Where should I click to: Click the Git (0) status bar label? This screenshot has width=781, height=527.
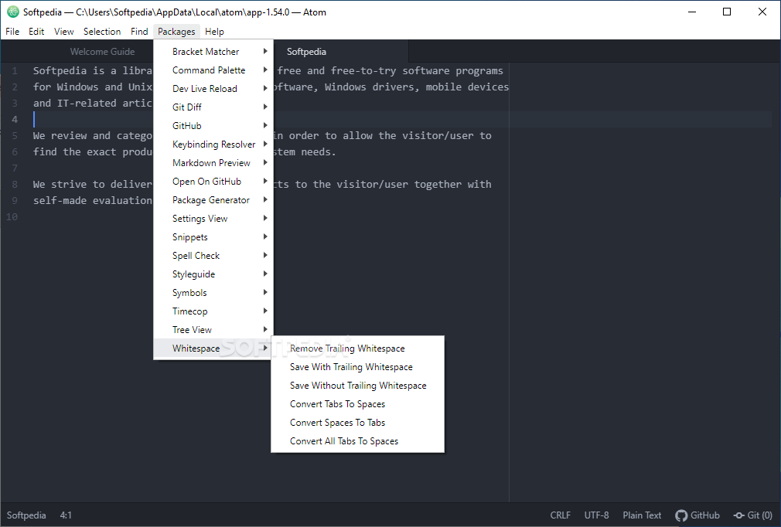pyautogui.click(x=759, y=515)
